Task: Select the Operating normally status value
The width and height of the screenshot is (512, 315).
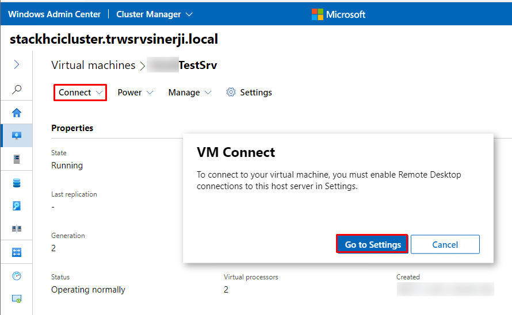Action: point(88,290)
